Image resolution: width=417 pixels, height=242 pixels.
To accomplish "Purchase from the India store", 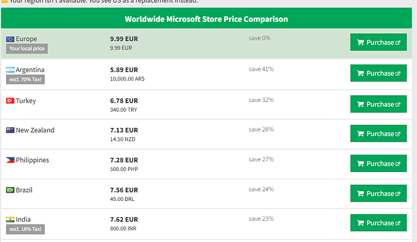I will pos(378,223).
